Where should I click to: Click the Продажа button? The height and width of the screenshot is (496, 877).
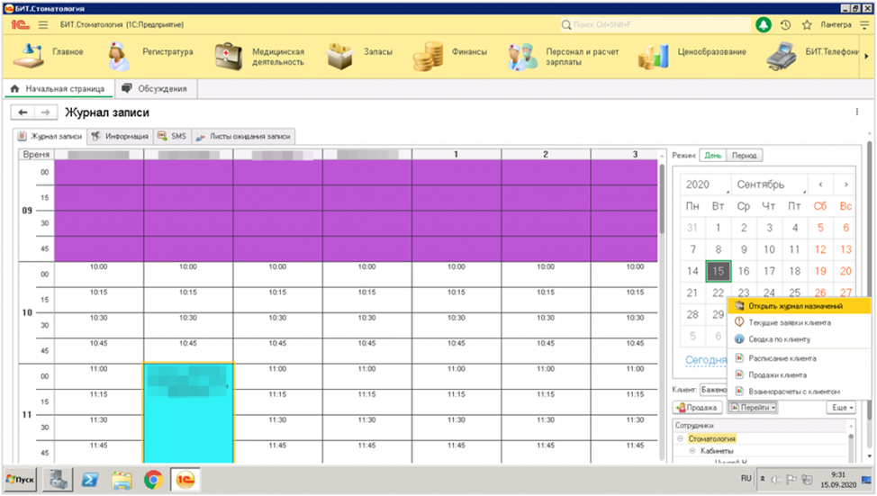[697, 408]
